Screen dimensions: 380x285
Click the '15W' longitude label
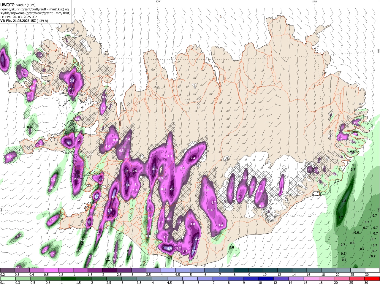tap(314, 1)
